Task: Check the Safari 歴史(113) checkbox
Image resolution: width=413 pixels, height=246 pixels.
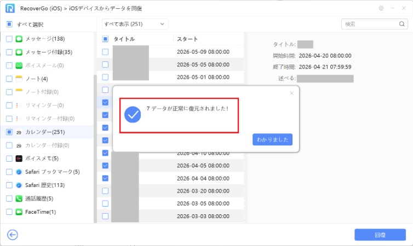Action: click(x=9, y=185)
